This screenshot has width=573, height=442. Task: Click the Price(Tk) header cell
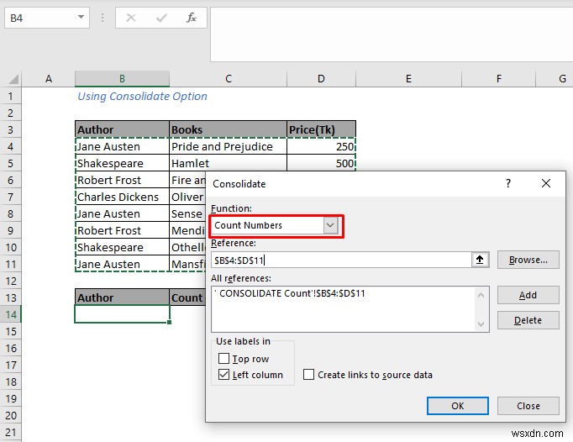pos(321,129)
